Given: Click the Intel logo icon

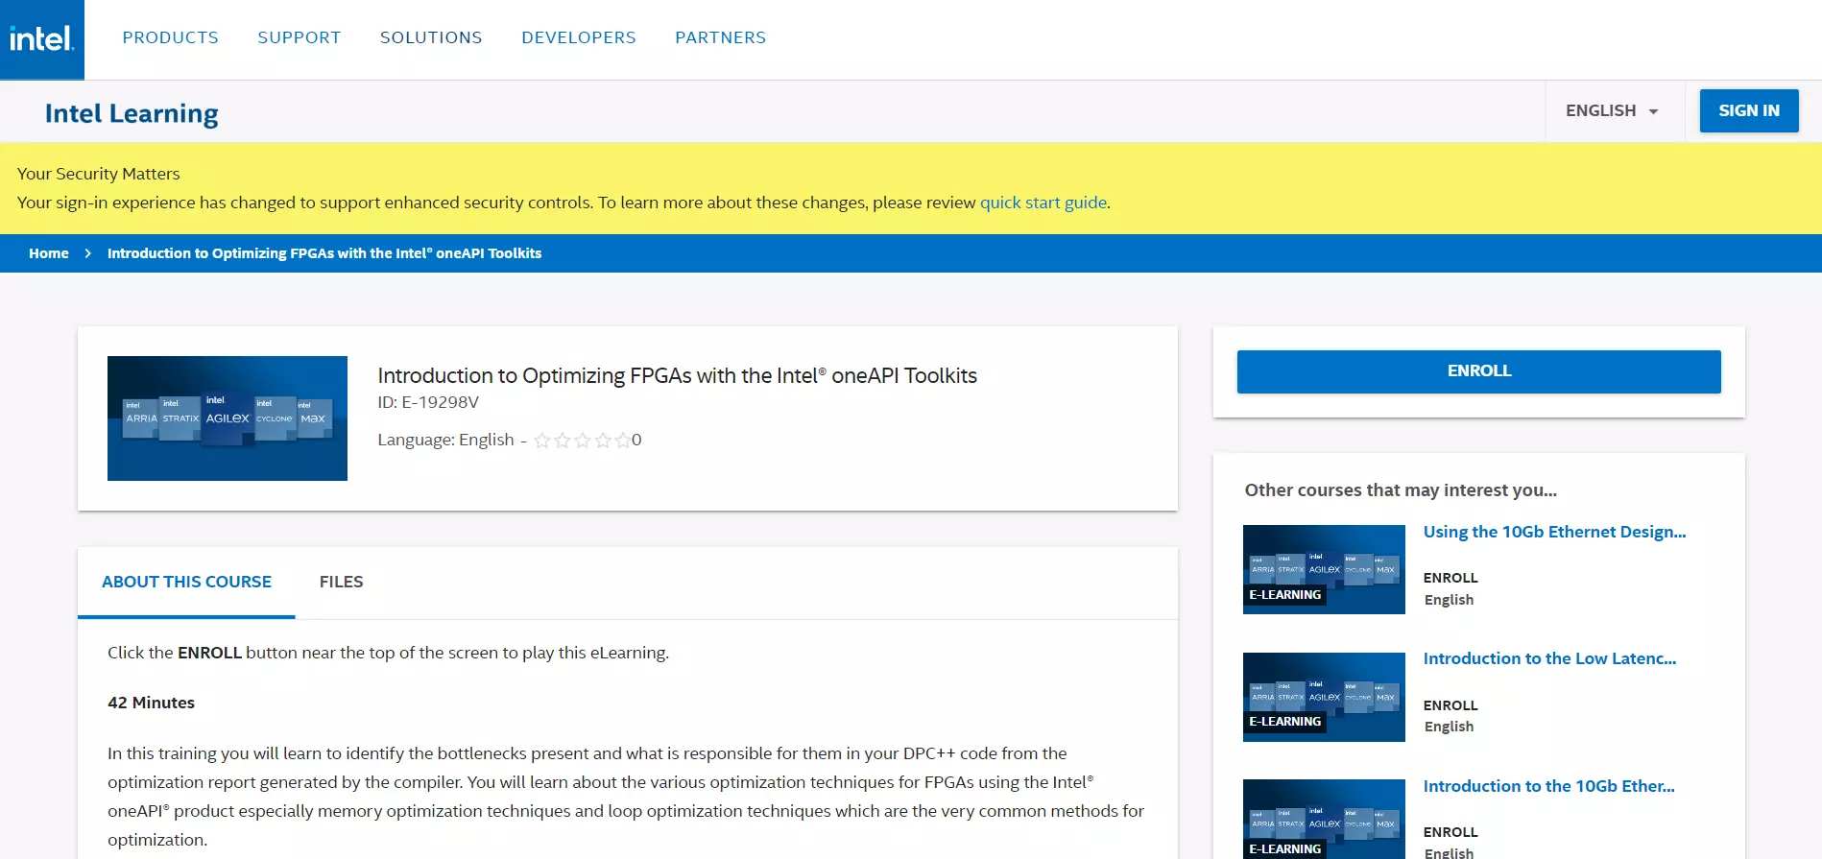Looking at the screenshot, I should [42, 39].
